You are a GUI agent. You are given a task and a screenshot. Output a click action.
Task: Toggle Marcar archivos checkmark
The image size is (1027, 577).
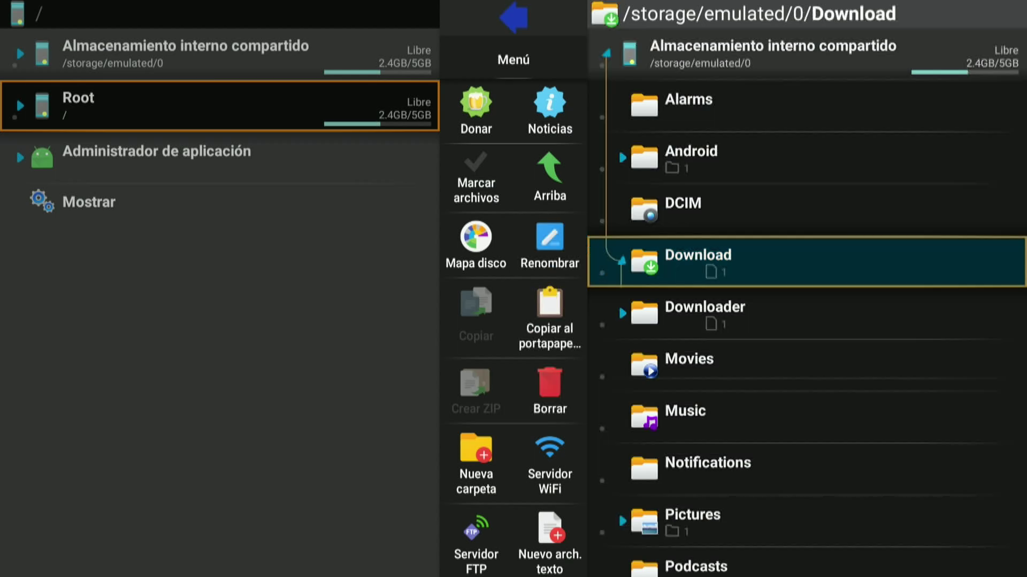click(x=476, y=162)
